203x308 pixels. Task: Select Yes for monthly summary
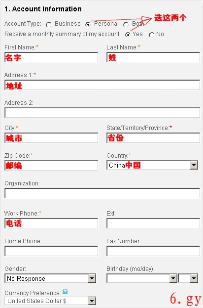point(128,35)
